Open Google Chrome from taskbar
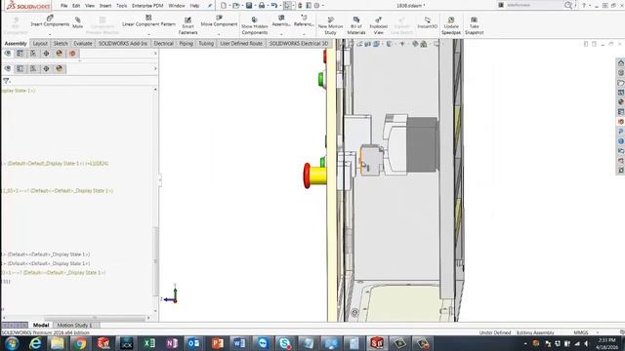The width and height of the screenshot is (625, 351). [x=80, y=343]
